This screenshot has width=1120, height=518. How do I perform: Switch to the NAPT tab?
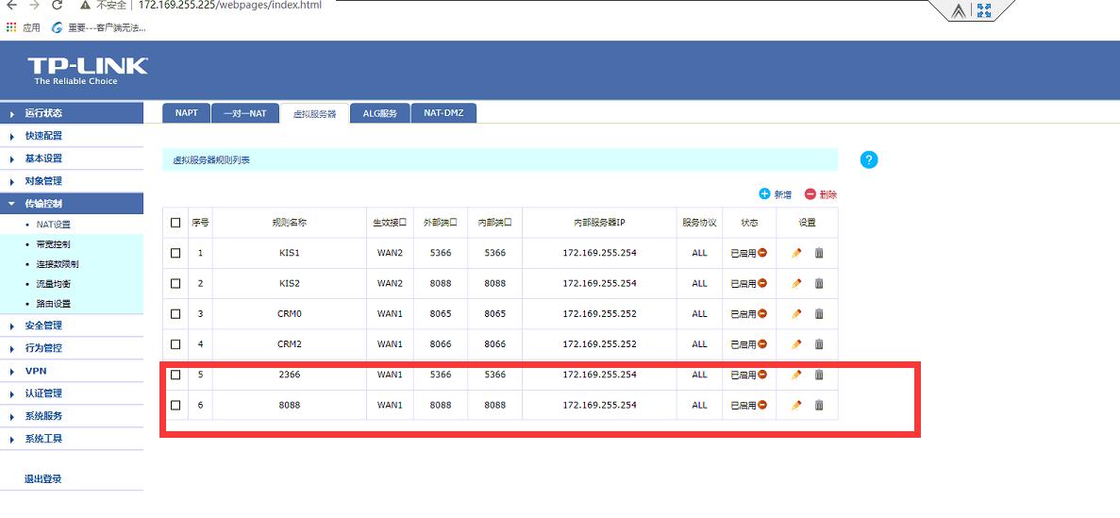click(187, 113)
